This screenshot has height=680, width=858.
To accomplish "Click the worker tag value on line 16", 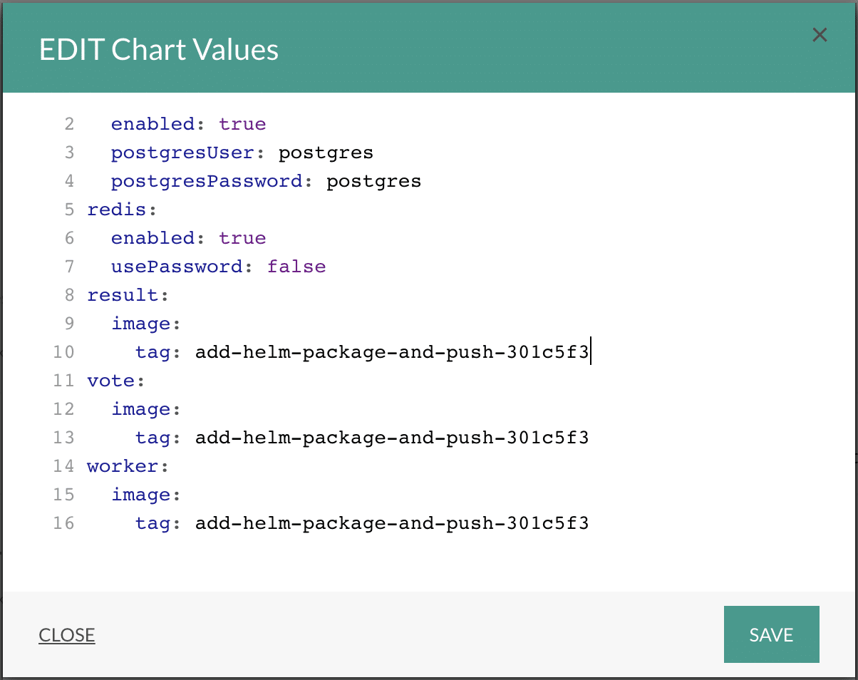I will (392, 523).
